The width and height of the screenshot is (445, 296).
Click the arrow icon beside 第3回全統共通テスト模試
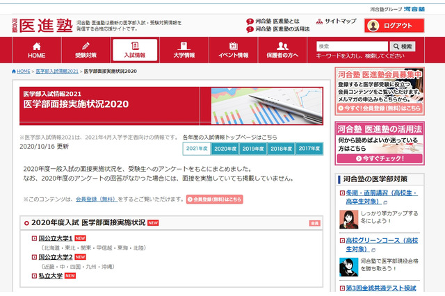point(342,288)
